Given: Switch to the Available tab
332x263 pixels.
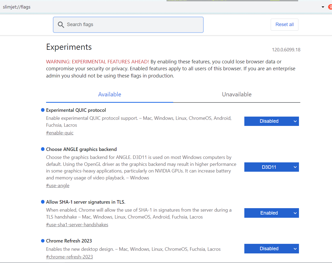Looking at the screenshot, I should point(110,94).
